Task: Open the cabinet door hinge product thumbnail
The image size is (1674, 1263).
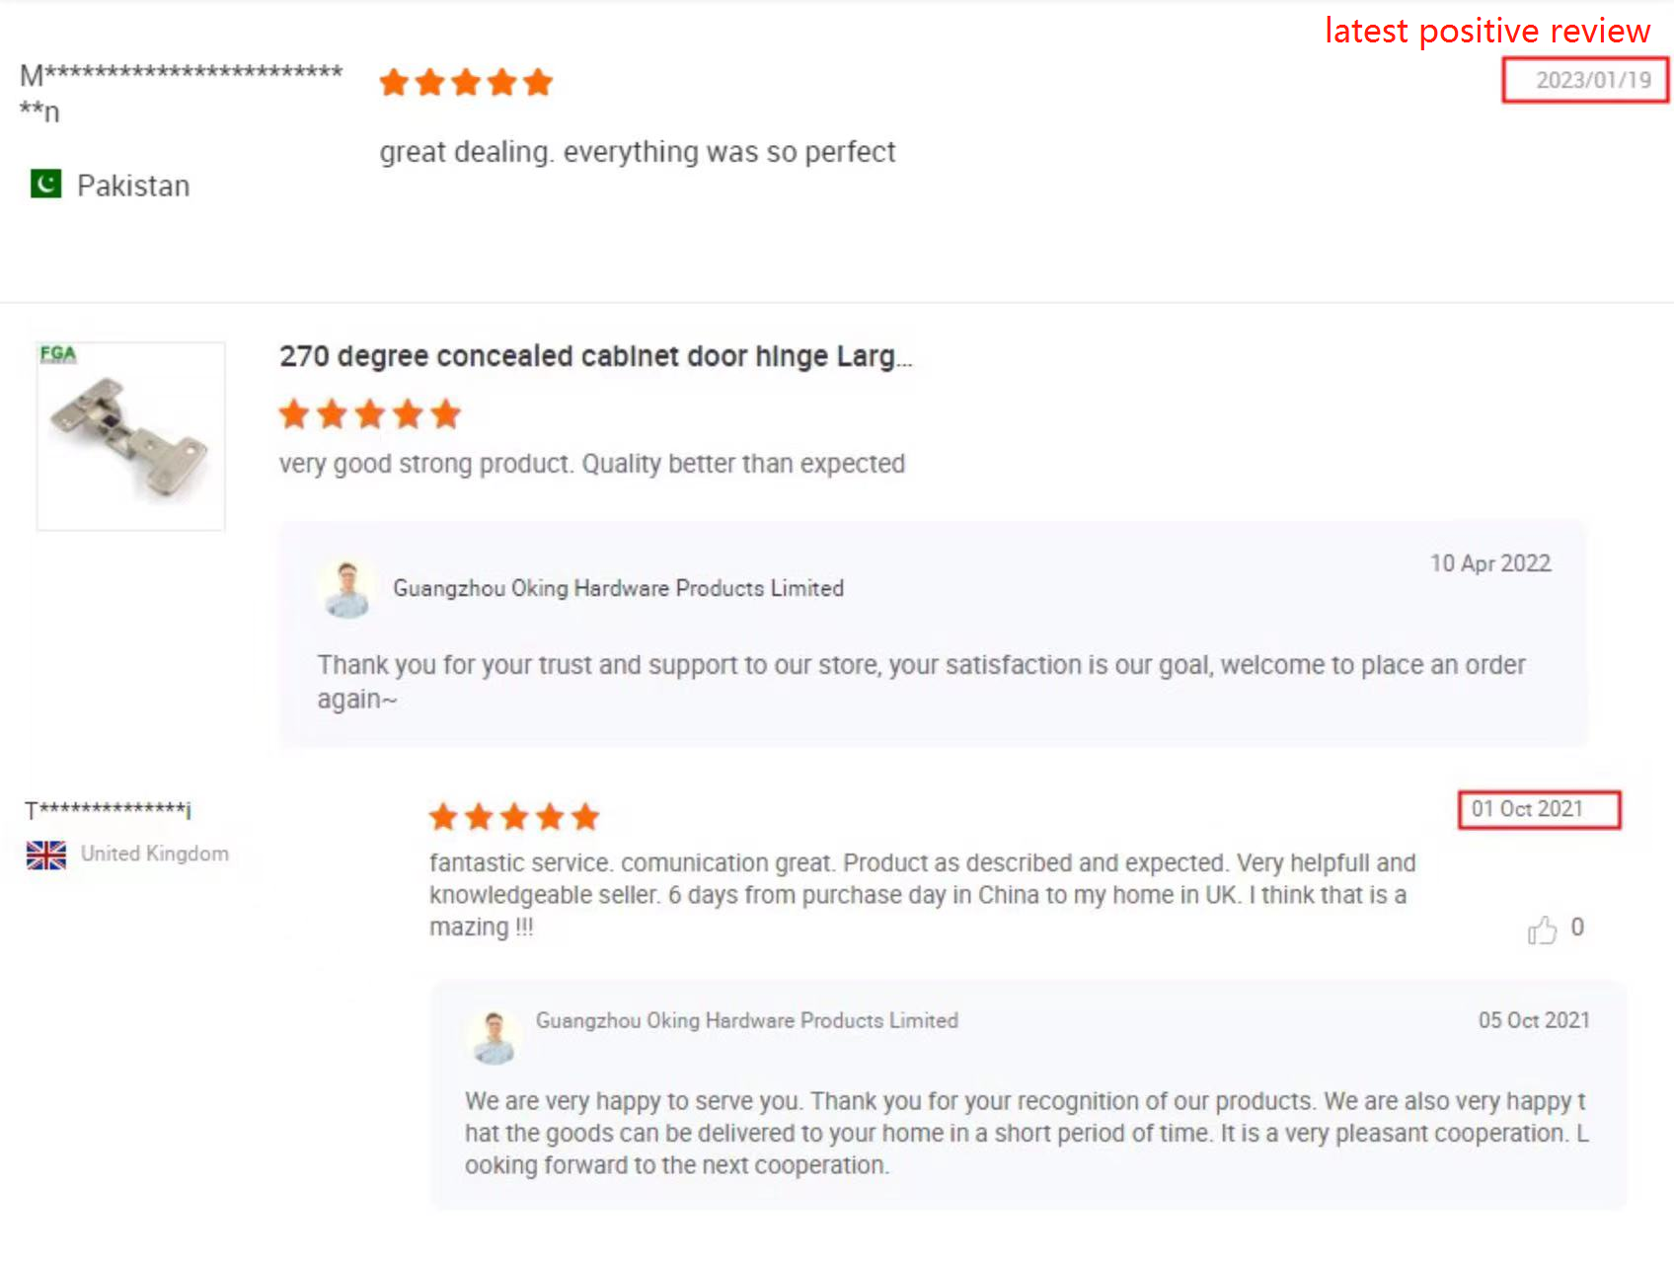Action: [x=131, y=436]
